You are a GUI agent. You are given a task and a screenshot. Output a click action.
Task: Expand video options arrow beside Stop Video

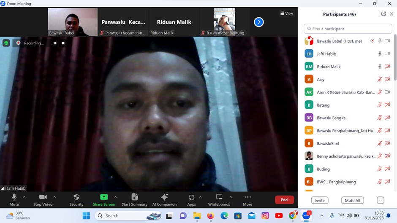pos(54,197)
